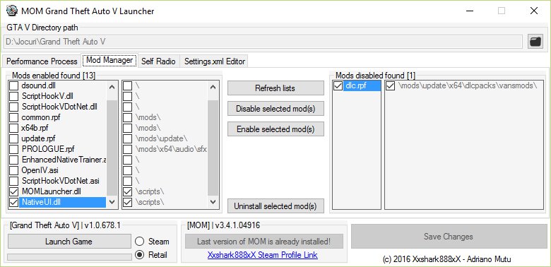
Task: Click down arrow of enabled mod names scrollbar
Action: [x=112, y=201]
